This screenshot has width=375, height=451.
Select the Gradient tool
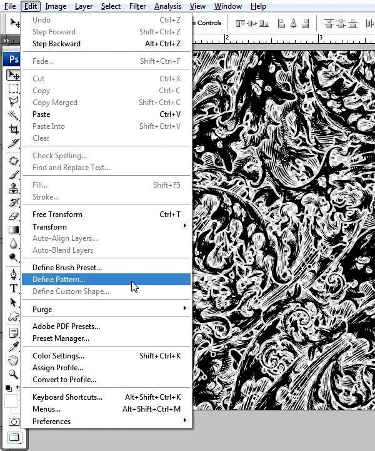click(13, 230)
